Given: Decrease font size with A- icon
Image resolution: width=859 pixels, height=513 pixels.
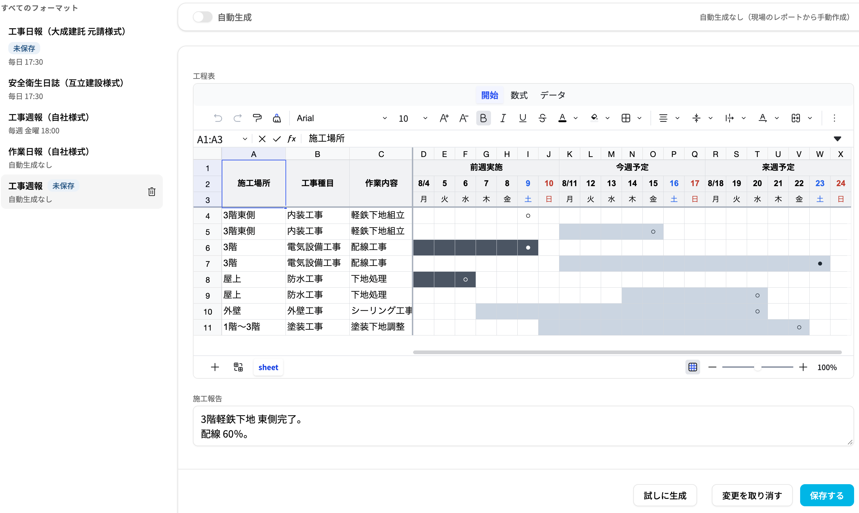Looking at the screenshot, I should point(464,118).
